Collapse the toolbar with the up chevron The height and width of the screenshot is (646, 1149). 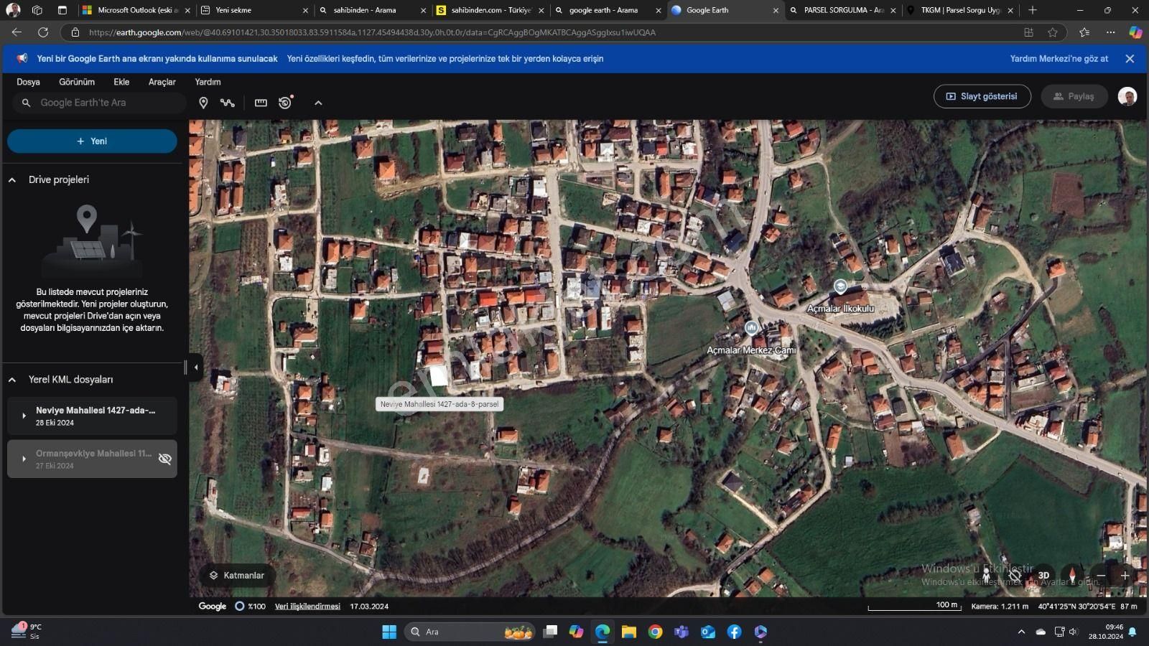(x=318, y=103)
